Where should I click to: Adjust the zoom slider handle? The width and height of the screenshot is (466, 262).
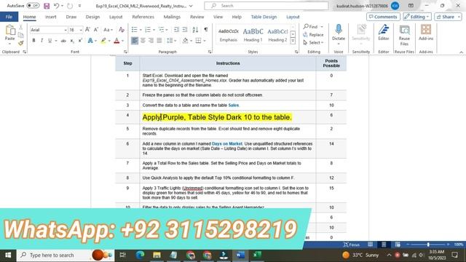click(x=428, y=245)
